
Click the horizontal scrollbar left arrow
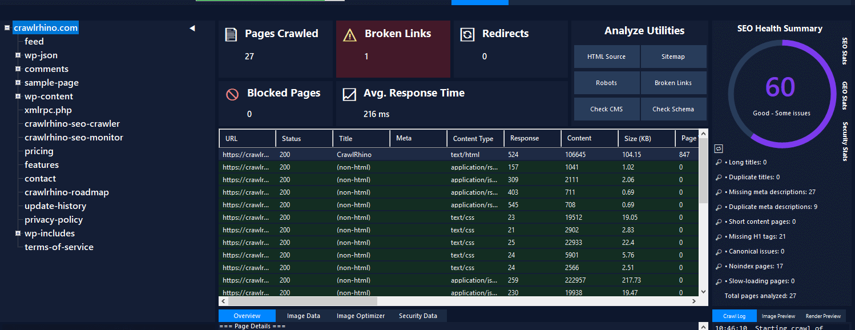(224, 301)
